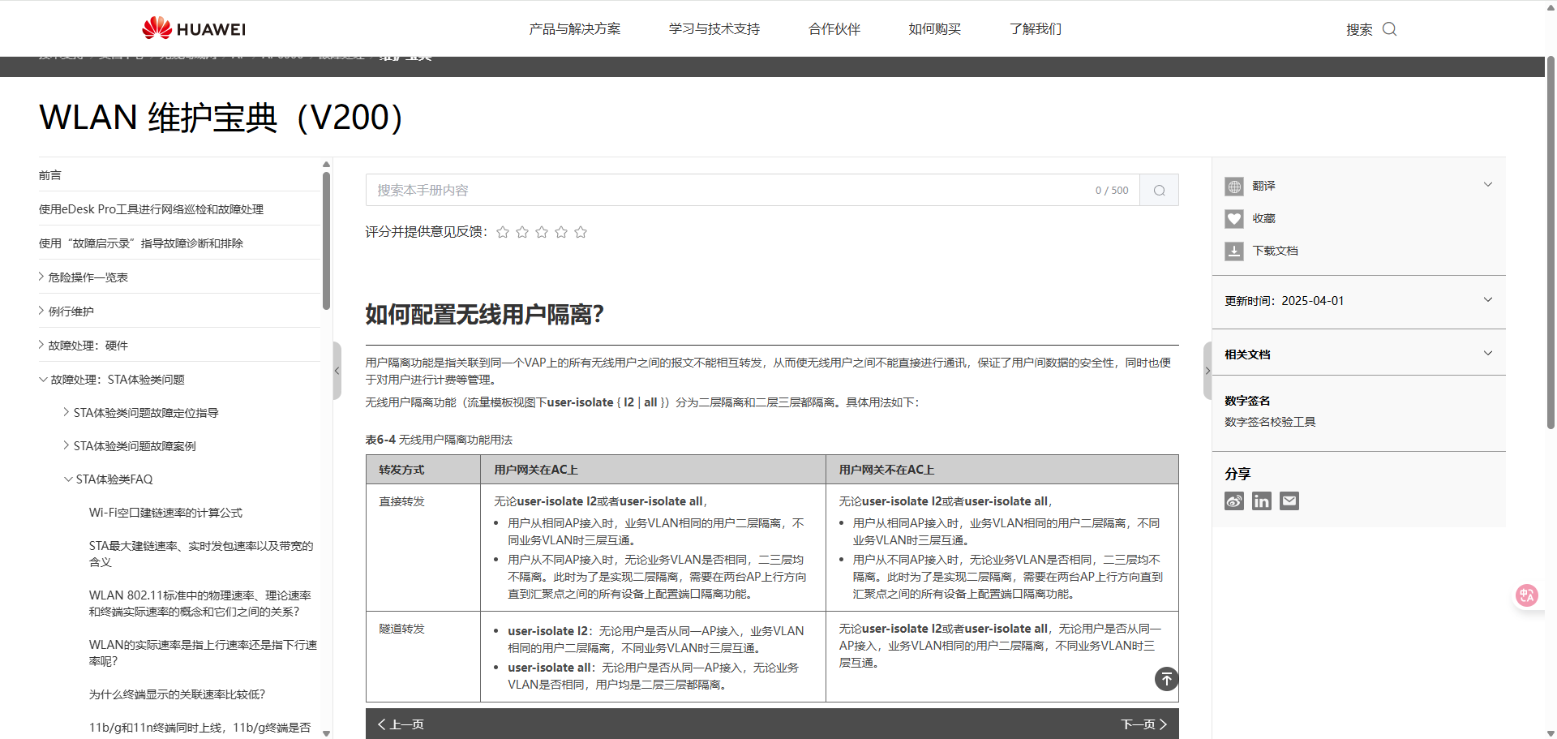Rate the document with the fifth star
This screenshot has height=739, width=1557.
tap(581, 233)
